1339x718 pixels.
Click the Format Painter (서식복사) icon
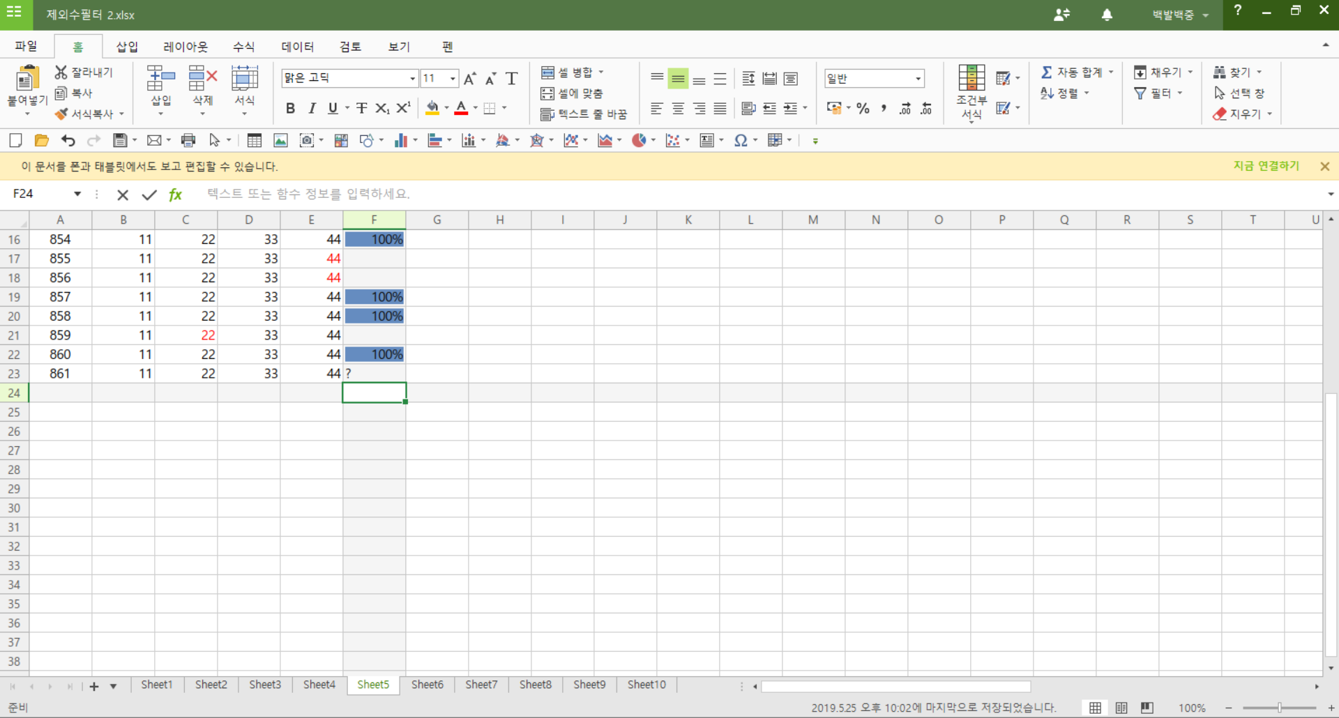click(62, 114)
